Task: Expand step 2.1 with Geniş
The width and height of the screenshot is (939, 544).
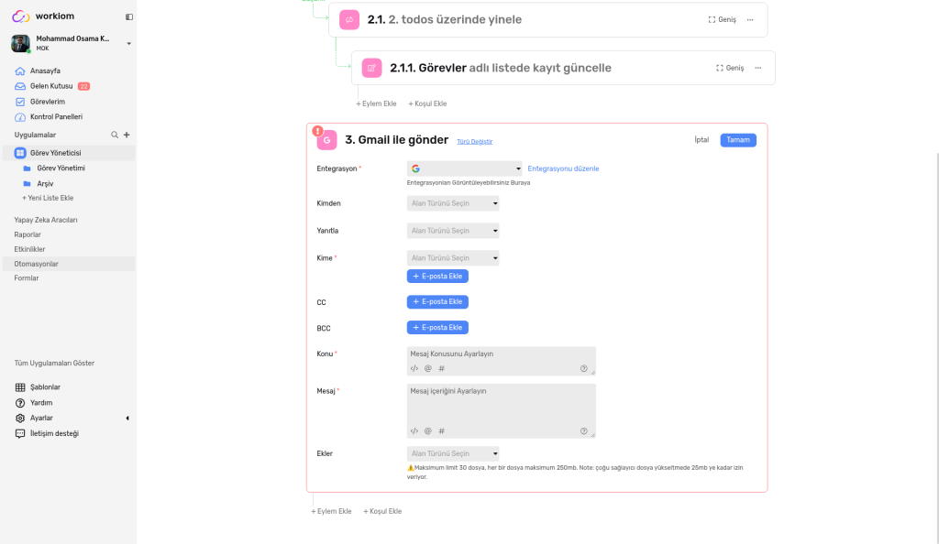Action: [723, 20]
